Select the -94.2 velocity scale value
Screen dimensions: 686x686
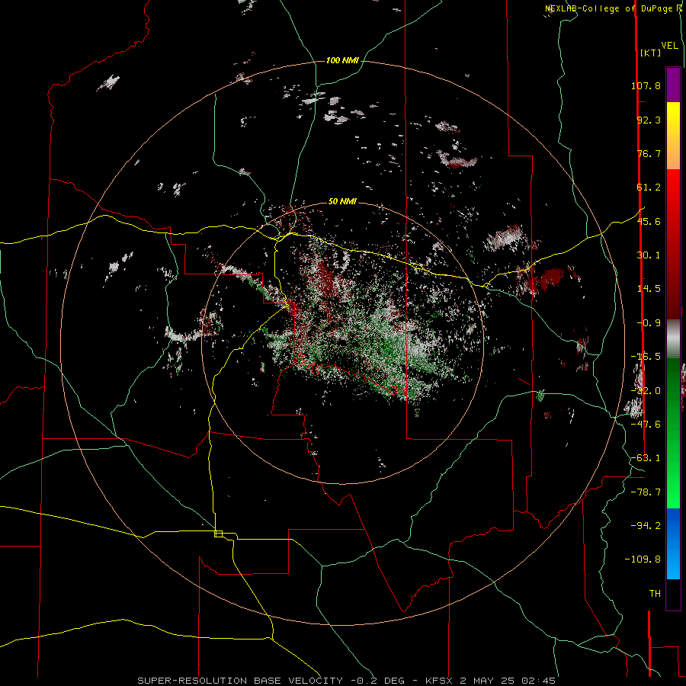646,526
